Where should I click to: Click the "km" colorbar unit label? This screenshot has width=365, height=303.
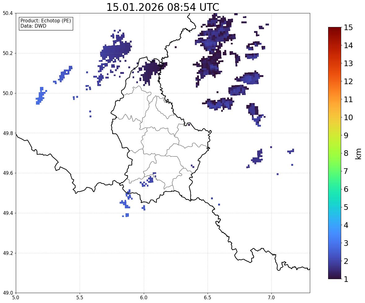click(x=358, y=154)
